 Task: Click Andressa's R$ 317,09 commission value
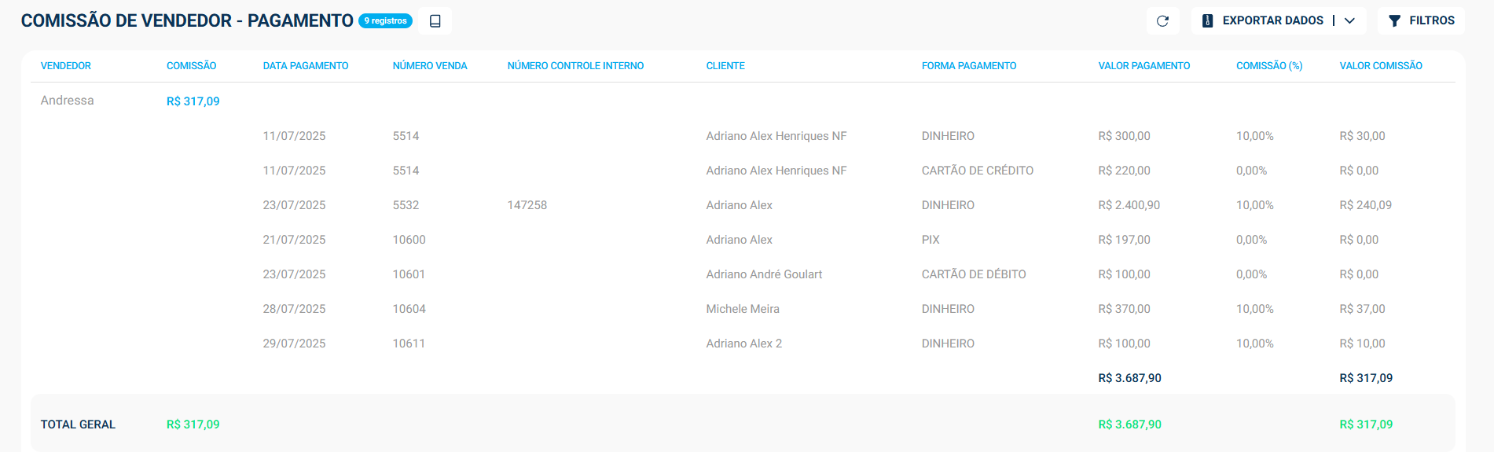tap(193, 101)
